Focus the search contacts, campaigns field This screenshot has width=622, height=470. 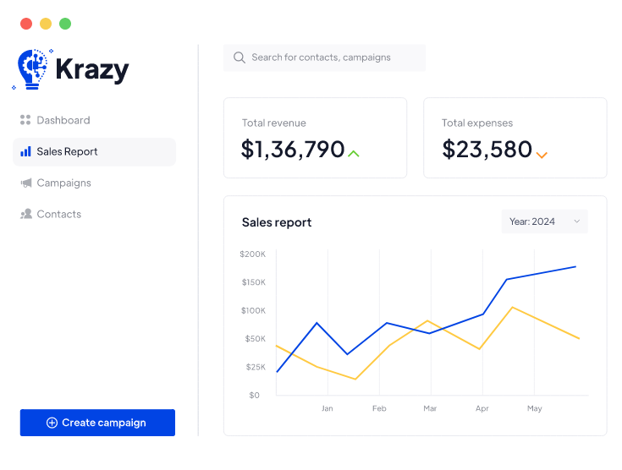[x=330, y=57]
